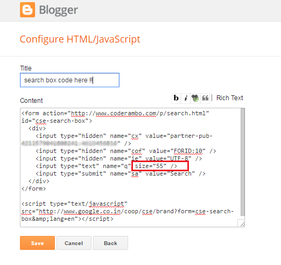Apply blockquote with the quotation icon
281x265 pixels.
point(205,98)
